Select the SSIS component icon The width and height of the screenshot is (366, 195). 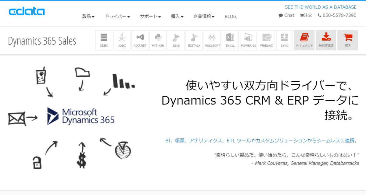tap(176, 40)
